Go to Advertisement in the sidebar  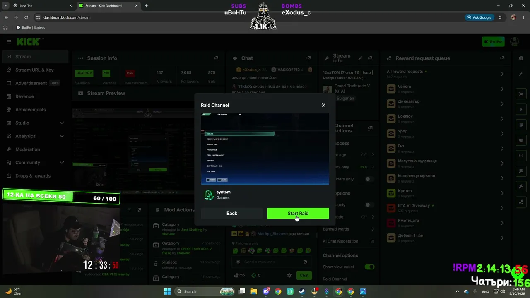pos(35,83)
